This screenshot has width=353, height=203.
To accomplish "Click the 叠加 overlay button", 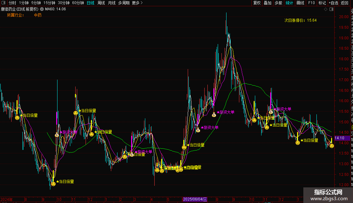I will point(268,3).
